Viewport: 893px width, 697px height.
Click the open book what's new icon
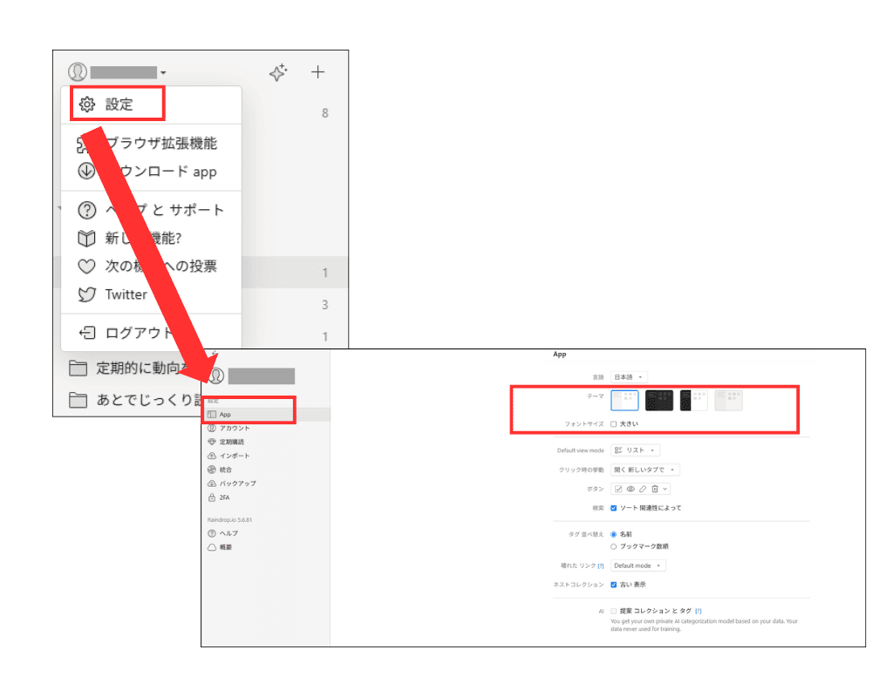(86, 238)
